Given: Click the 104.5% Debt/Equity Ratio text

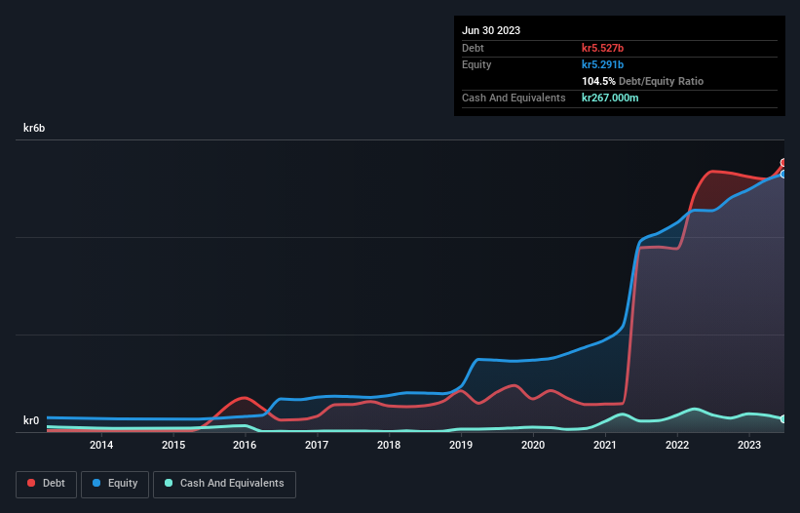Looking at the screenshot, I should (642, 81).
